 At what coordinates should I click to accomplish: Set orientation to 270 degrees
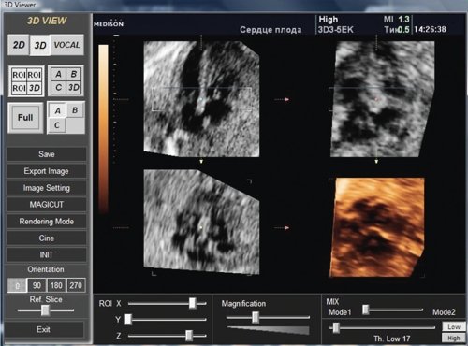coord(76,285)
